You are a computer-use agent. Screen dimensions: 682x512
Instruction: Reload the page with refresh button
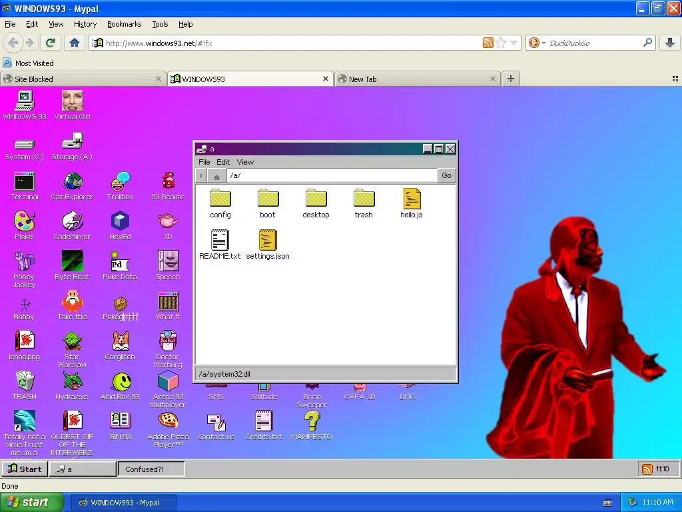(x=50, y=43)
